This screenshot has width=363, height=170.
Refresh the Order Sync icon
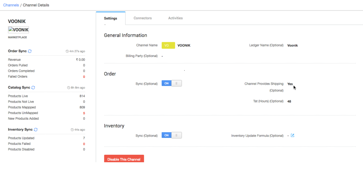[30, 51]
